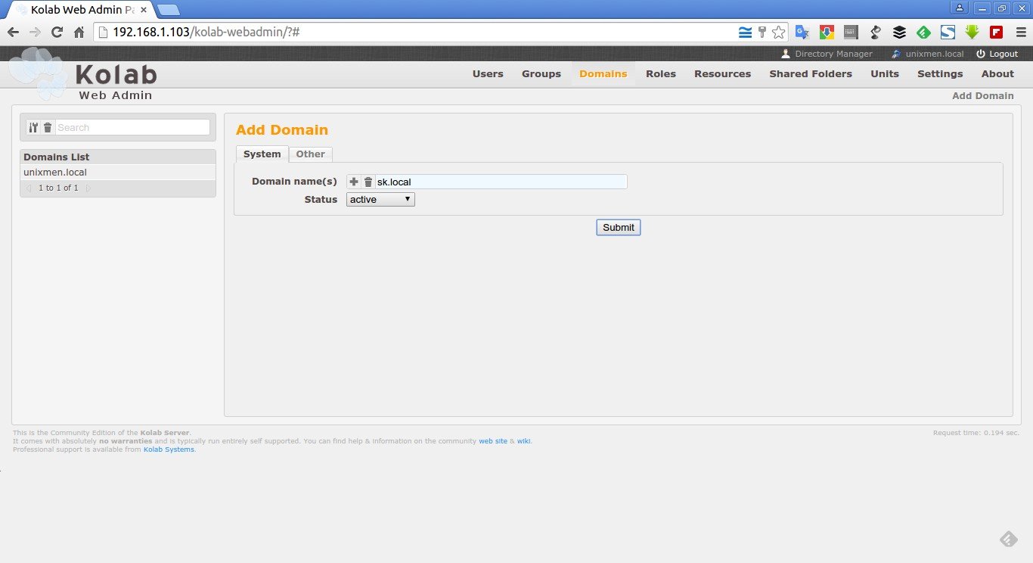Open Buffer stacked layers extension

pos(899,33)
